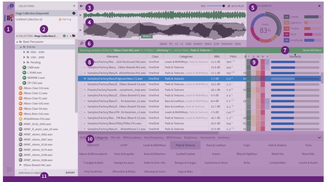Add a new collection with the plus icon
Image resolution: width=324 pixels, height=182 pixels.
[74, 6]
